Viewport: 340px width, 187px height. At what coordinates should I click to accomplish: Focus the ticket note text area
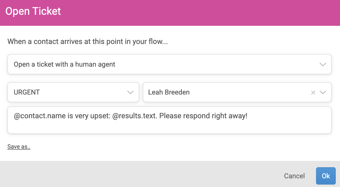point(169,120)
